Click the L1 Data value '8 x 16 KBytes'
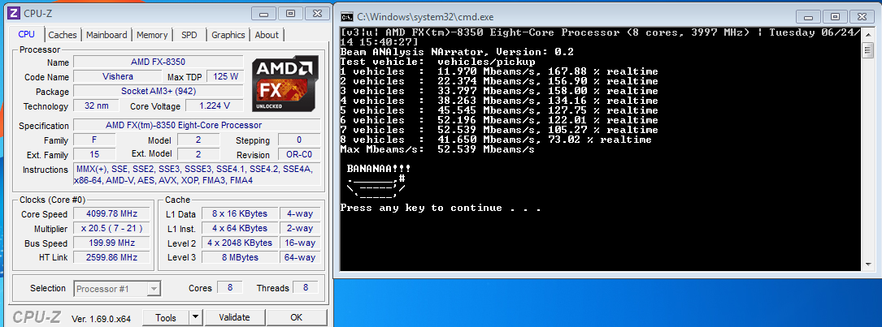This screenshot has width=882, height=327. (x=240, y=213)
